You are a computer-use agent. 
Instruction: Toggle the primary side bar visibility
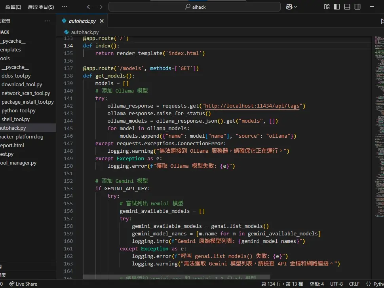coord(337,7)
